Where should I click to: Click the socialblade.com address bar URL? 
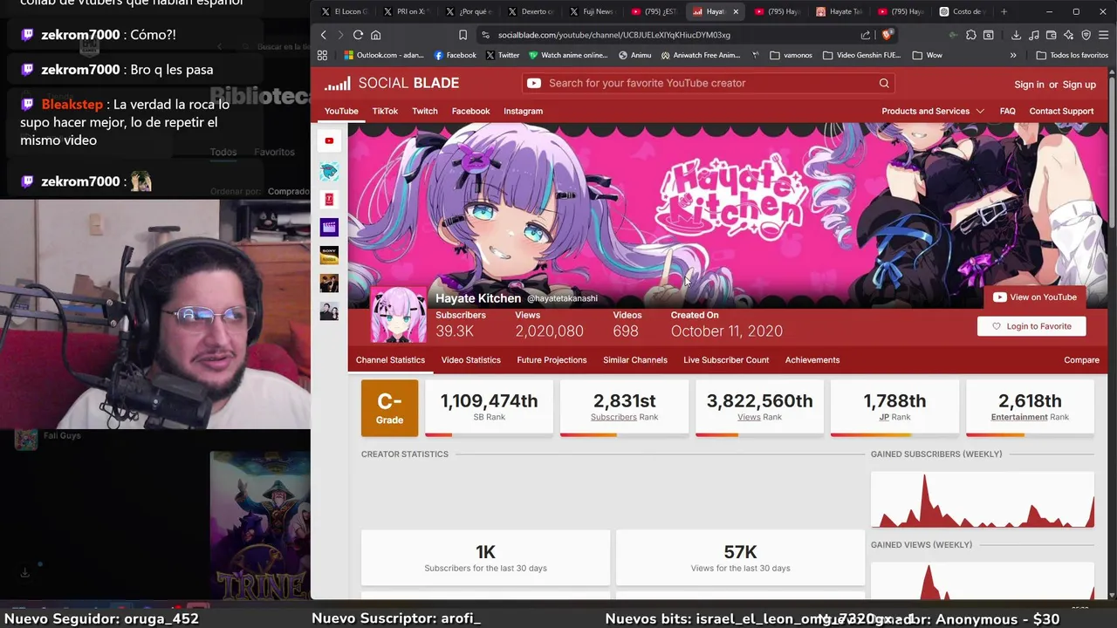tap(613, 35)
